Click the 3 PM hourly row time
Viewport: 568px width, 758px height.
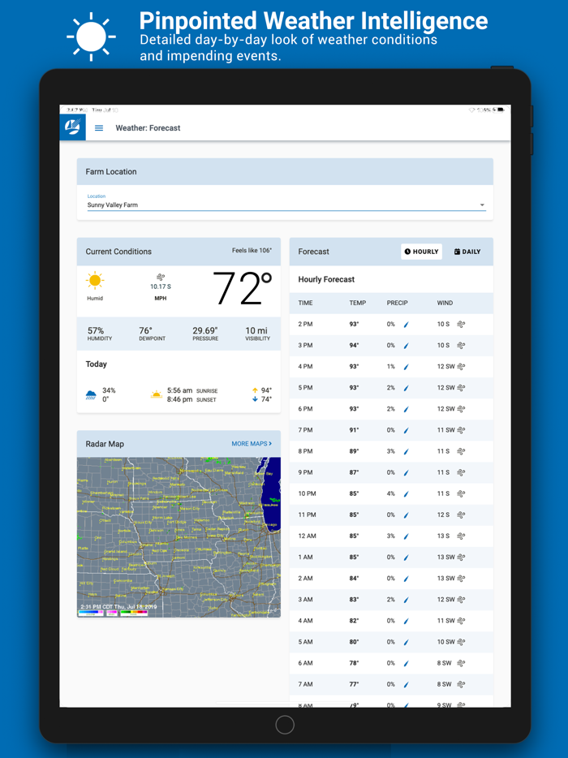tap(306, 346)
